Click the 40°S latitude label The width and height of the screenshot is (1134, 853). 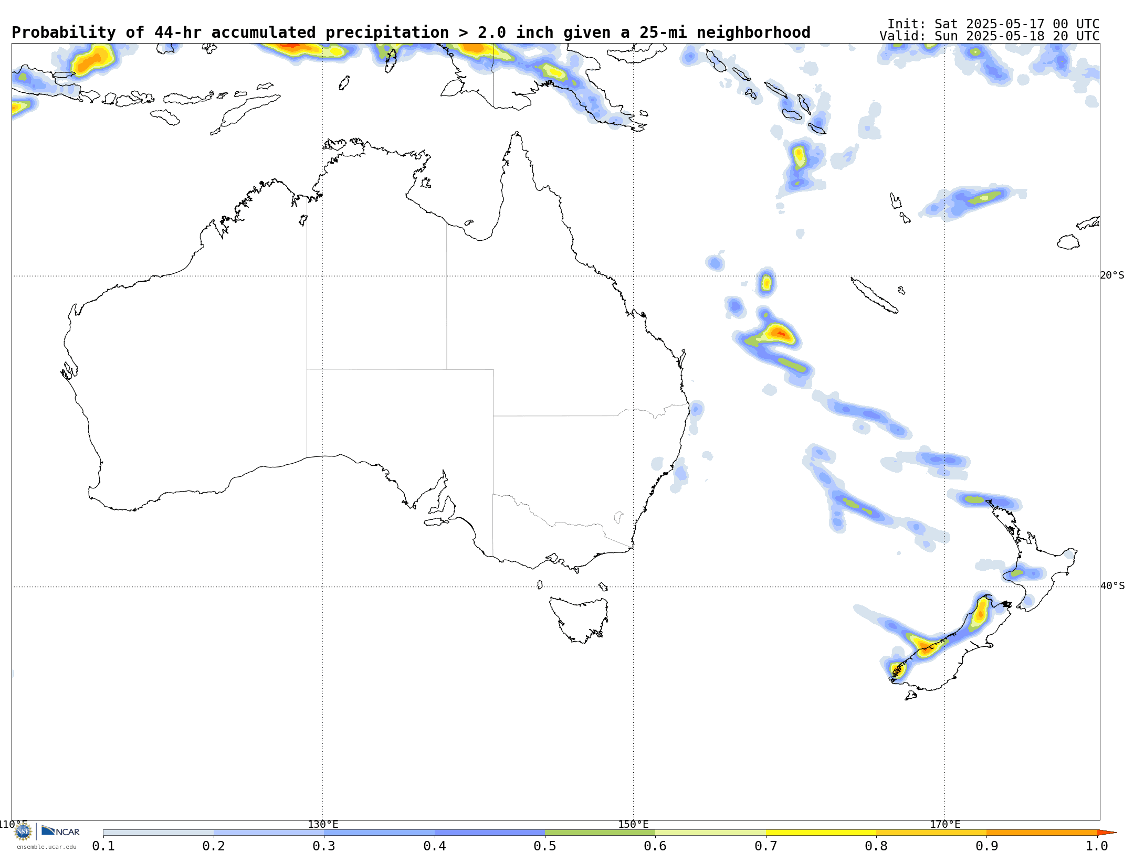(1112, 586)
